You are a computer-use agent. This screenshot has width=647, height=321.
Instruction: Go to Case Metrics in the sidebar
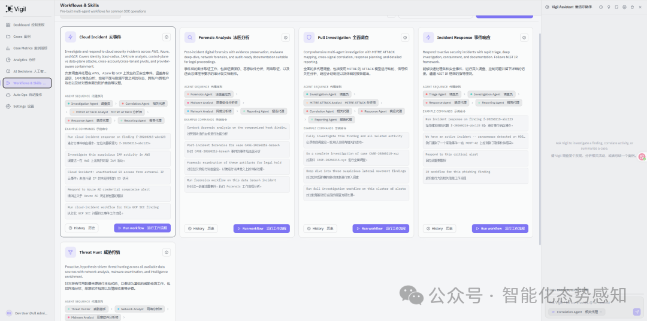click(27, 48)
